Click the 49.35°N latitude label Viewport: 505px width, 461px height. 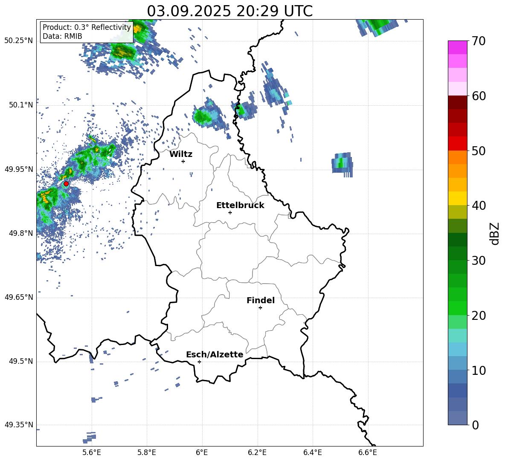tap(19, 425)
